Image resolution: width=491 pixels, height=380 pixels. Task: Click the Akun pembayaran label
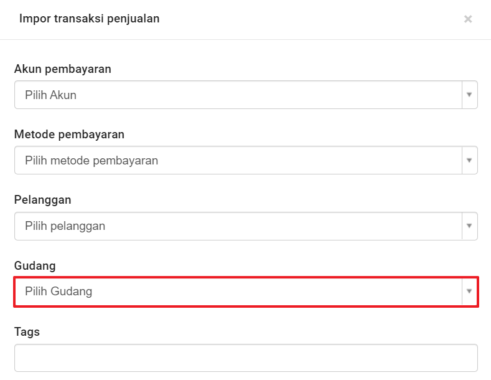click(63, 69)
